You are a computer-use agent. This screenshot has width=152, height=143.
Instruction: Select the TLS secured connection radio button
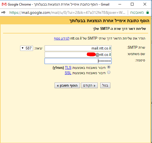109,67
